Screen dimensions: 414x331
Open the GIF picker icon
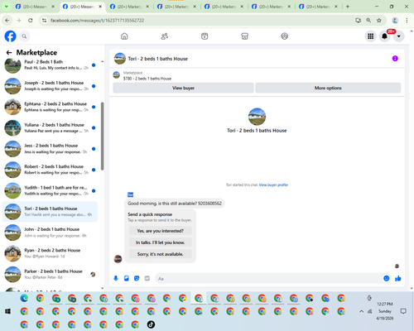tap(147, 278)
